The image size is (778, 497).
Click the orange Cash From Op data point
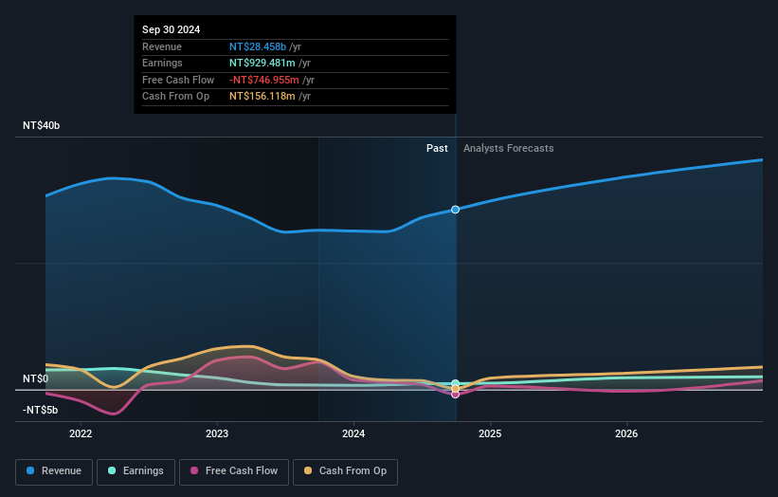(x=455, y=389)
